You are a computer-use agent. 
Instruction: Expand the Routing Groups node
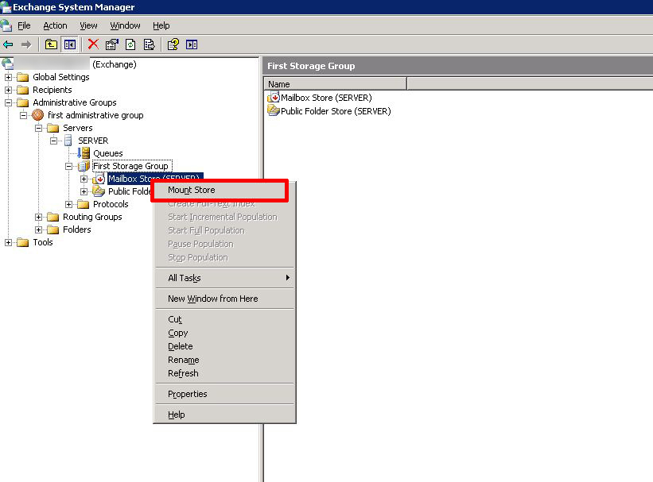click(x=38, y=217)
